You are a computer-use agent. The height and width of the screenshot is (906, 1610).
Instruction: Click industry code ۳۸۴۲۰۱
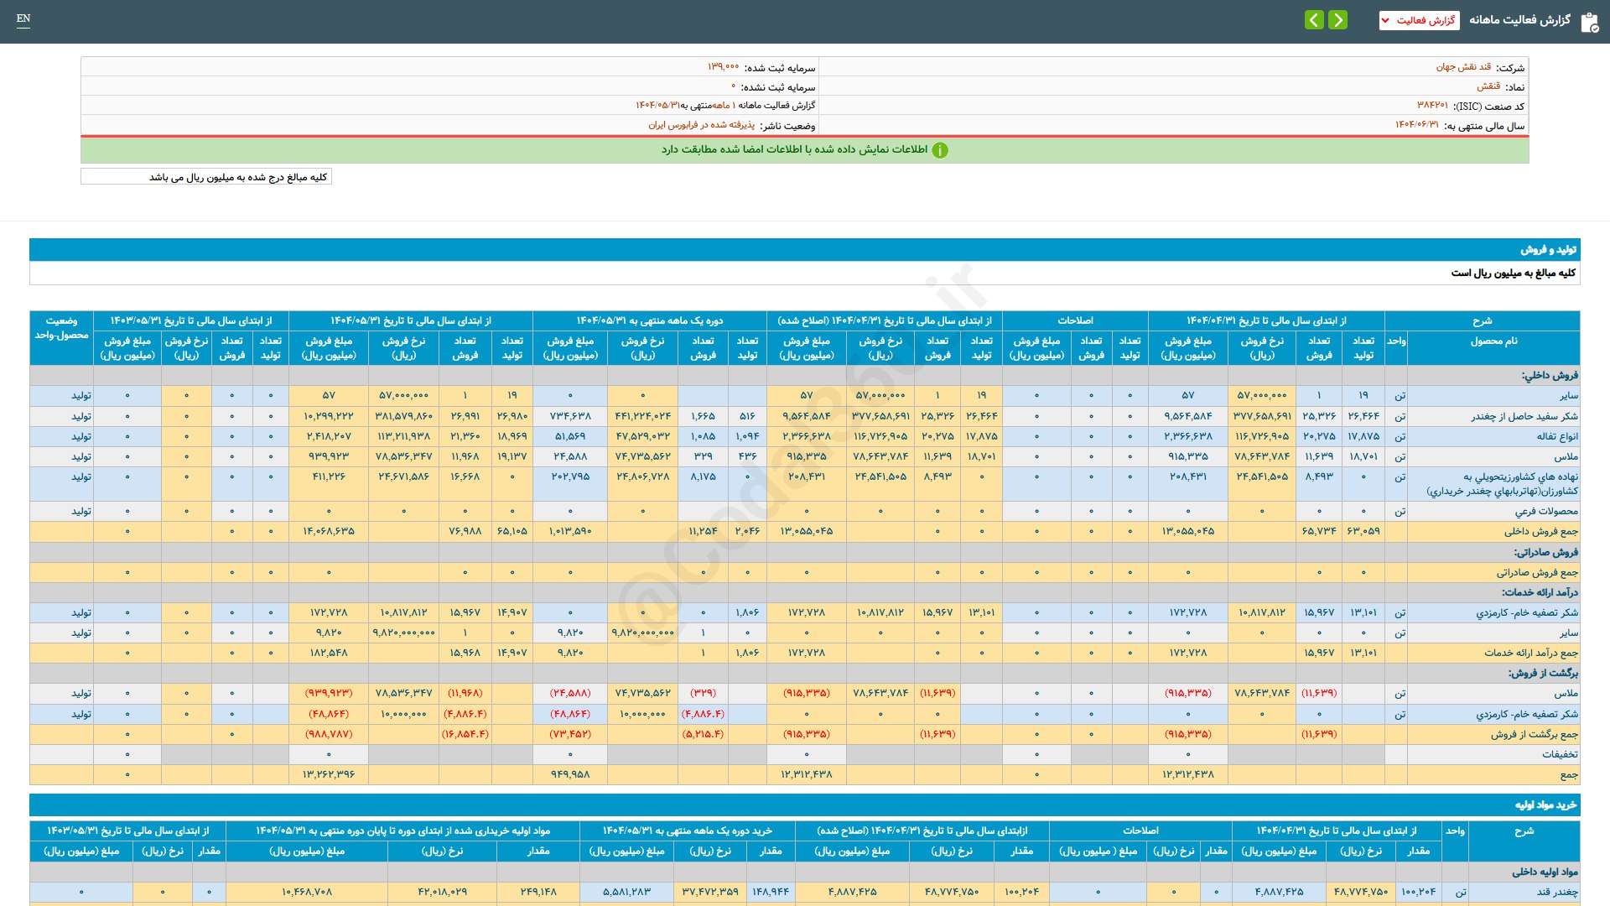coord(1432,106)
